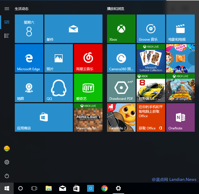199x194 pixels.
Task: Launch the 网易云音乐 tile
Action: click(x=88, y=58)
